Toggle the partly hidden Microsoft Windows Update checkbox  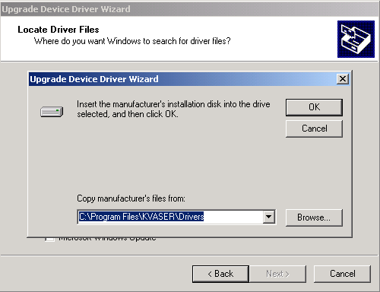pos(49,240)
